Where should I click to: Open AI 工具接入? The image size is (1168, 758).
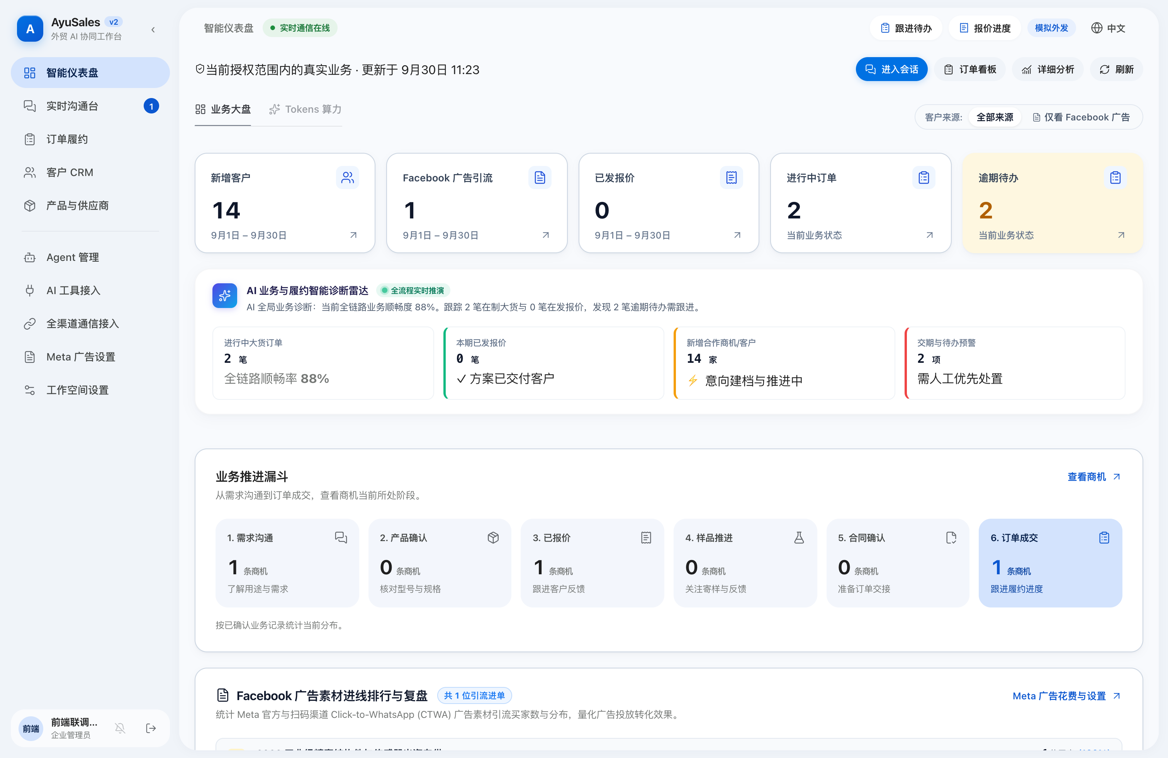[90, 290]
